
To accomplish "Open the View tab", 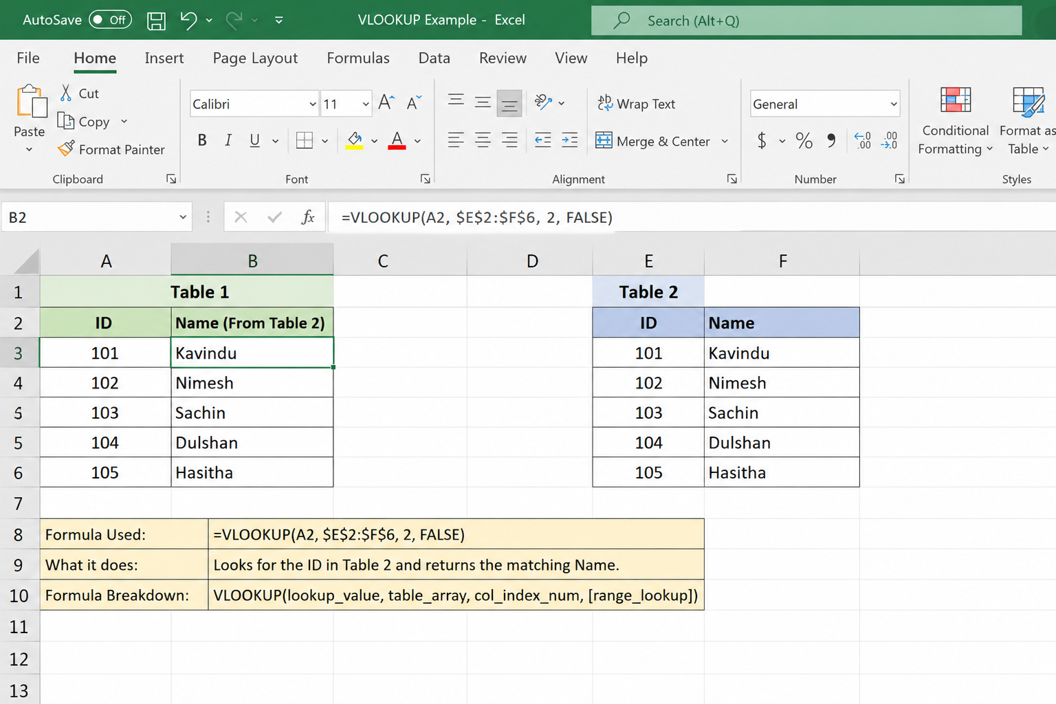I will coord(571,58).
